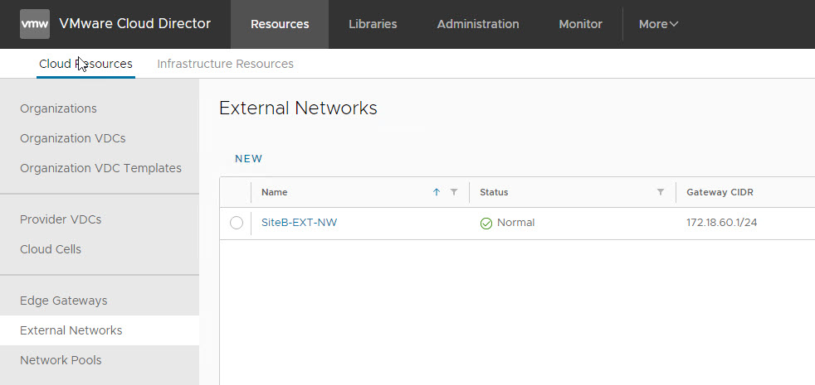Screen dimensions: 815x385
Task: Open the Resources top menu
Action: click(280, 24)
